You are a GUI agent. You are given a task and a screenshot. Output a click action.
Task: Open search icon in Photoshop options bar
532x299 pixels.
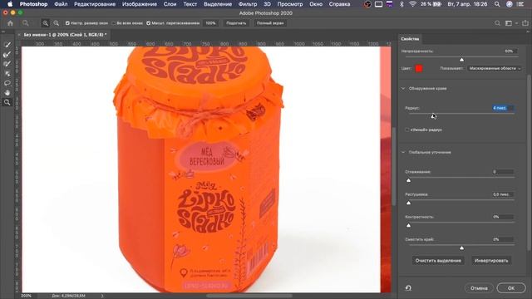pos(497,23)
